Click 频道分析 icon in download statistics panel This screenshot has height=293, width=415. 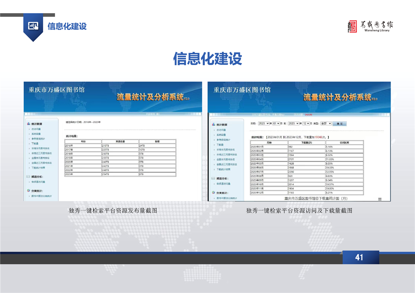(x=213, y=178)
